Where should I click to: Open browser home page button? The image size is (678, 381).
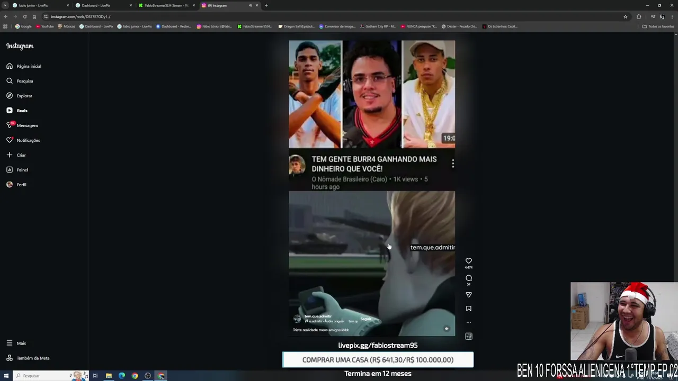(x=34, y=16)
